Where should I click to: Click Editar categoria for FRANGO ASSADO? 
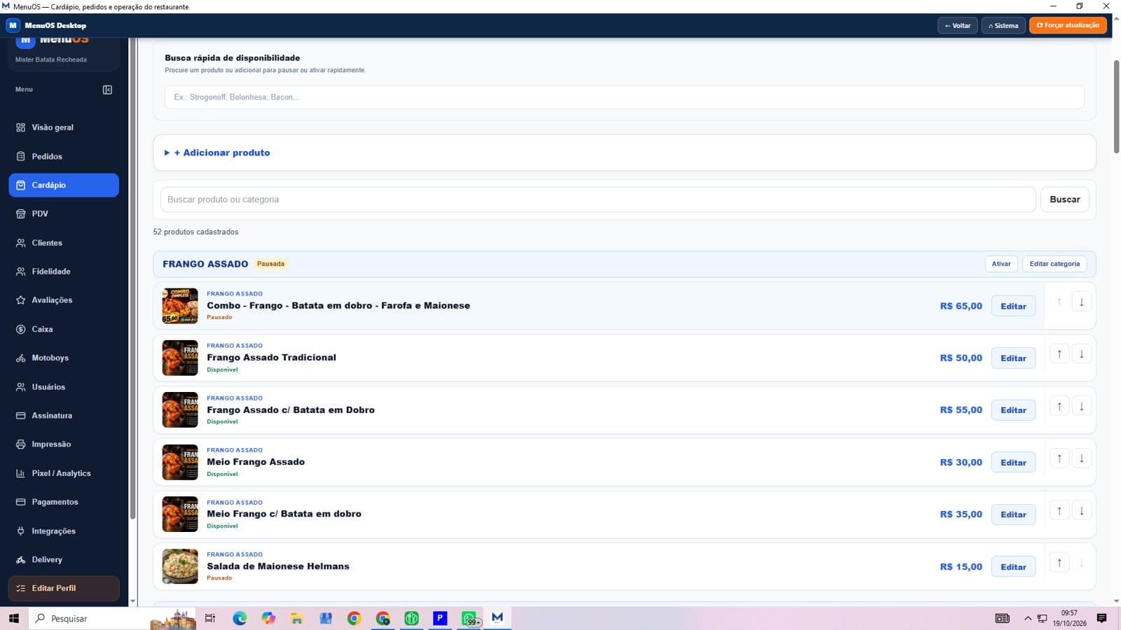pyautogui.click(x=1054, y=264)
